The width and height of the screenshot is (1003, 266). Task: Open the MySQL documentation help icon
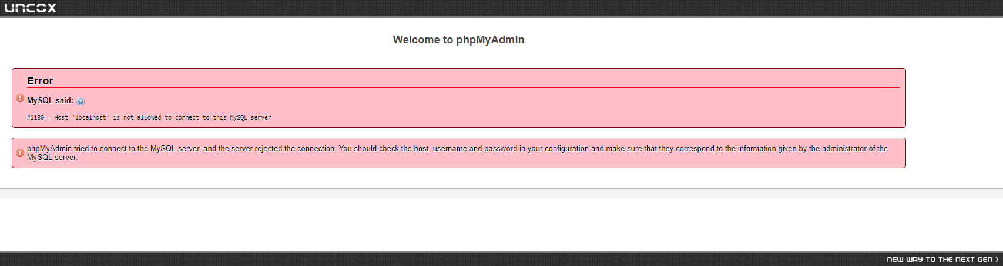[x=80, y=101]
